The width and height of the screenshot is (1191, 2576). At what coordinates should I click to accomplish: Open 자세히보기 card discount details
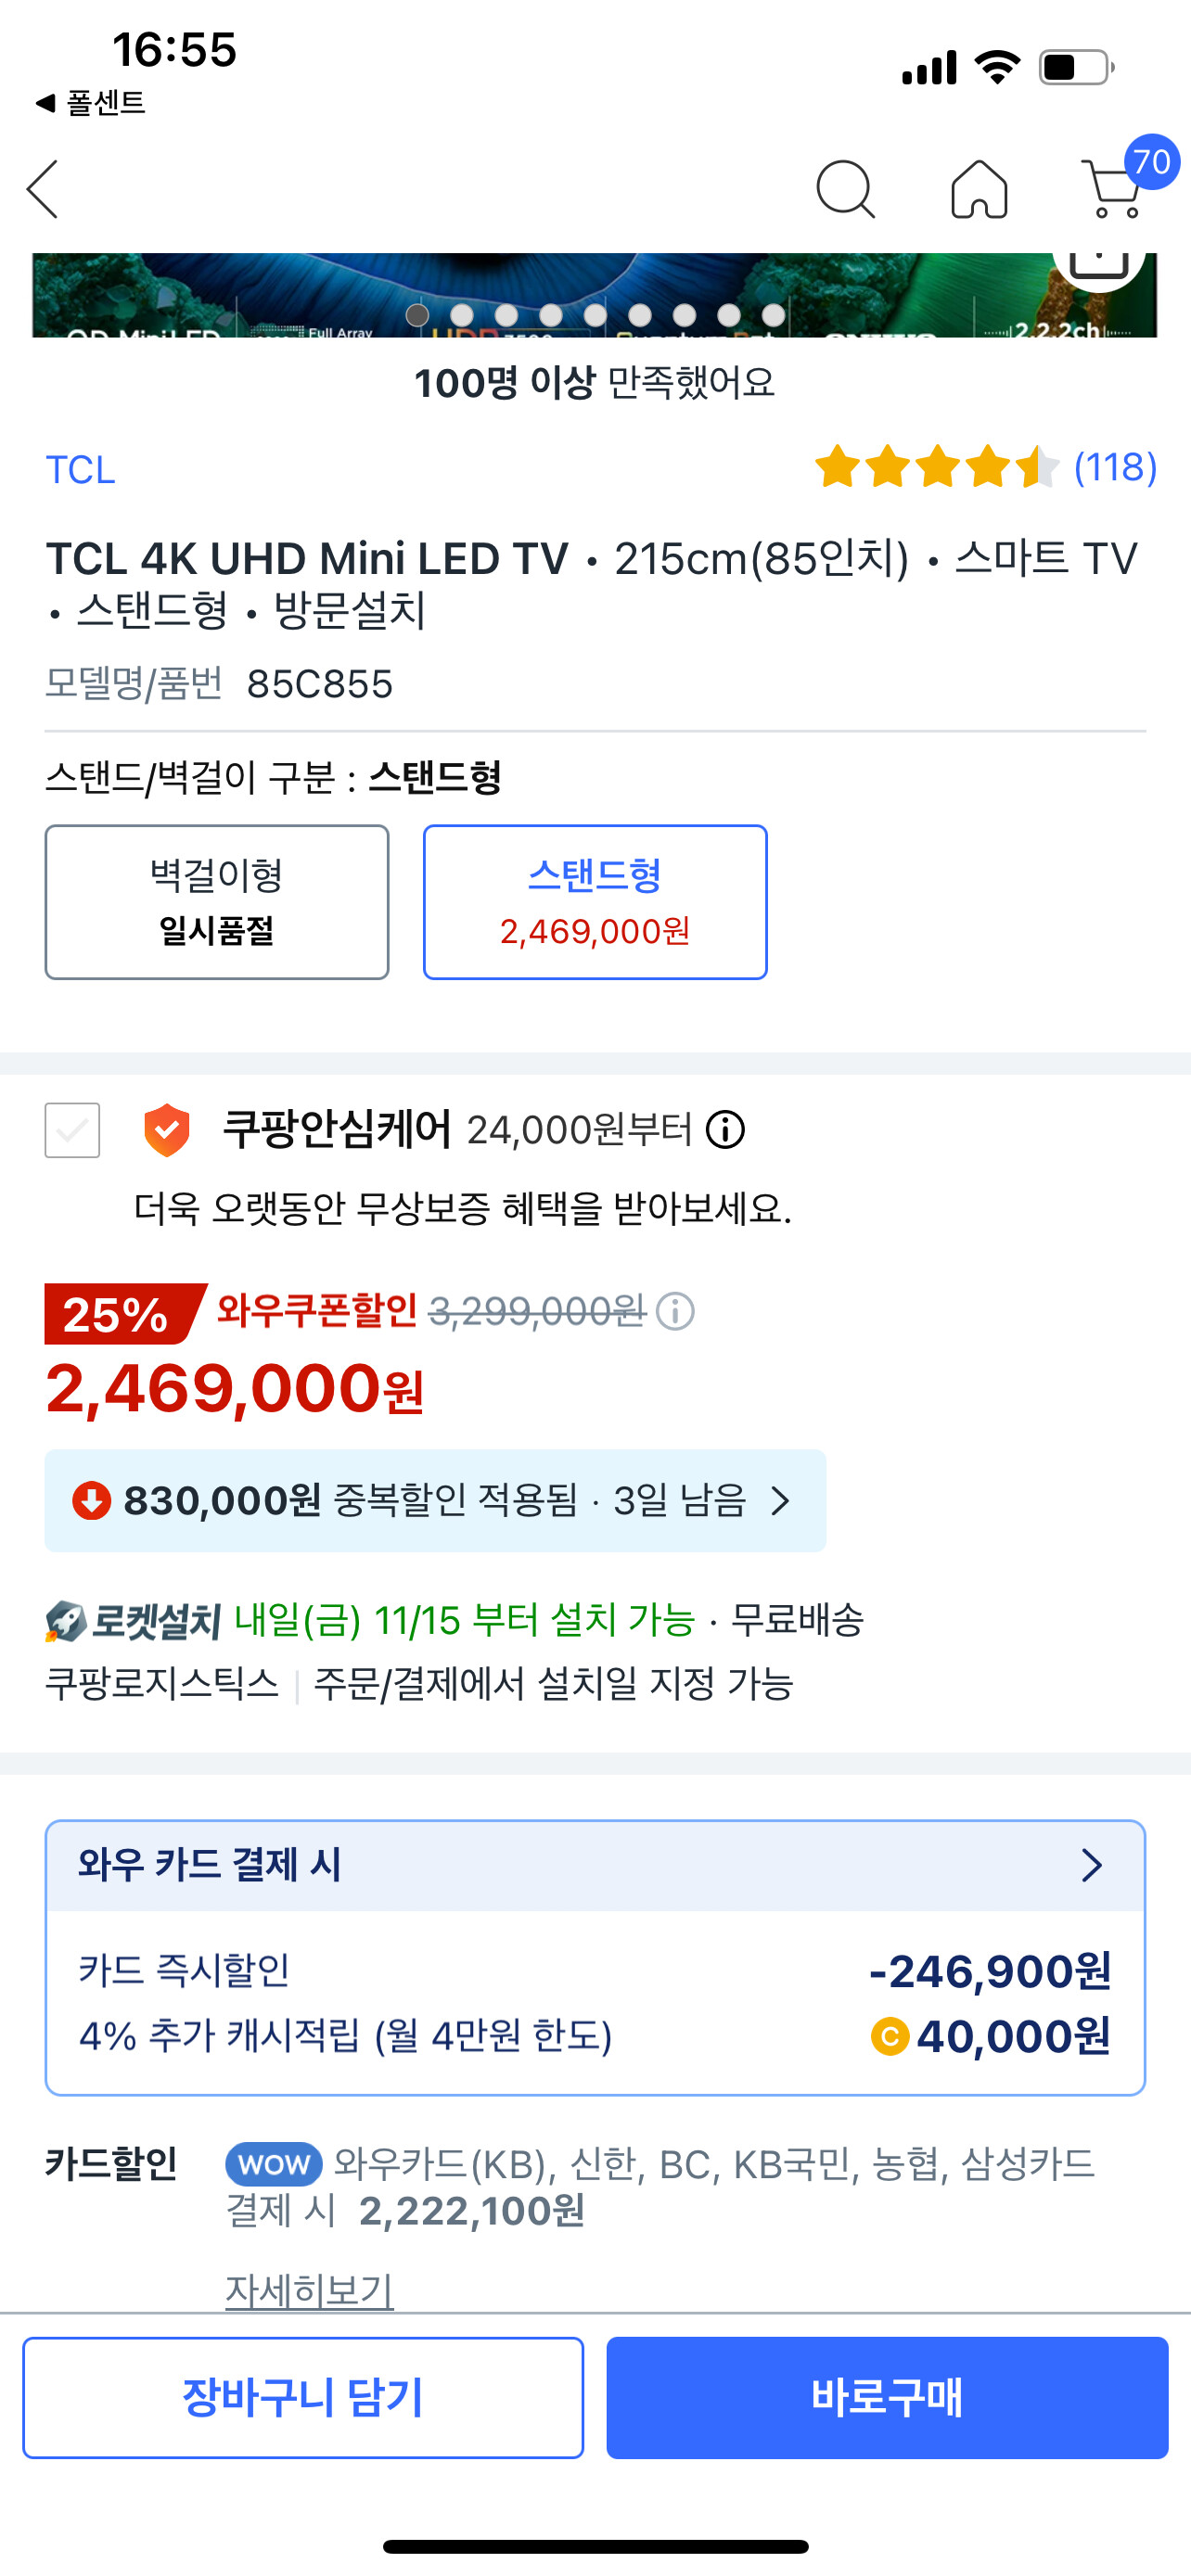click(x=309, y=2289)
